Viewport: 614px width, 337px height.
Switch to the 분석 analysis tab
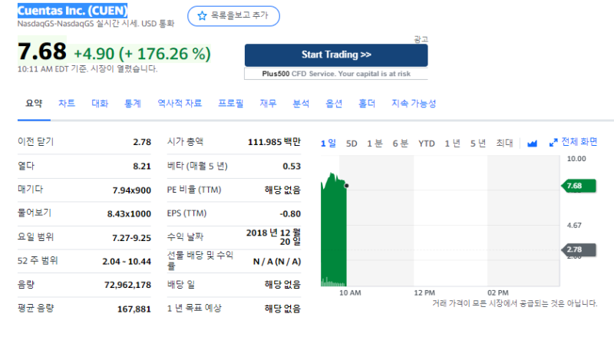pyautogui.click(x=301, y=104)
